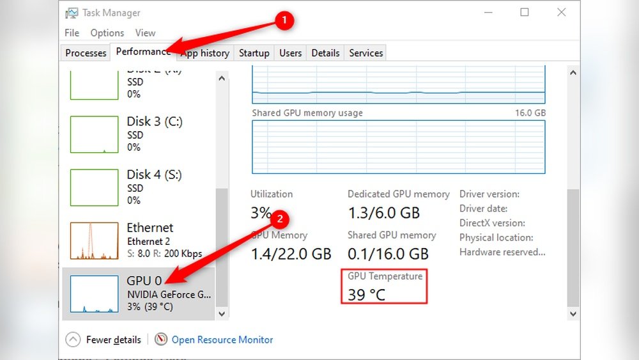Switch to the Startup tab
Viewport: 639px width, 360px height.
click(254, 53)
